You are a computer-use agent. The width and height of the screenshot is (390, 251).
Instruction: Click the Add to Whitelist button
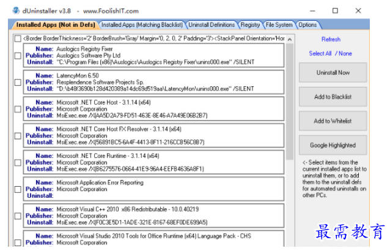333,121
